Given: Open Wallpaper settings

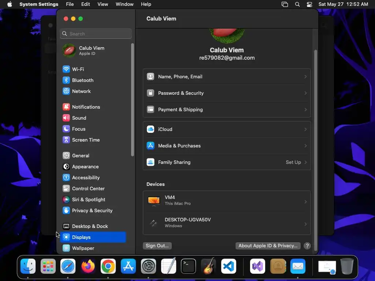Looking at the screenshot, I should tap(93, 248).
